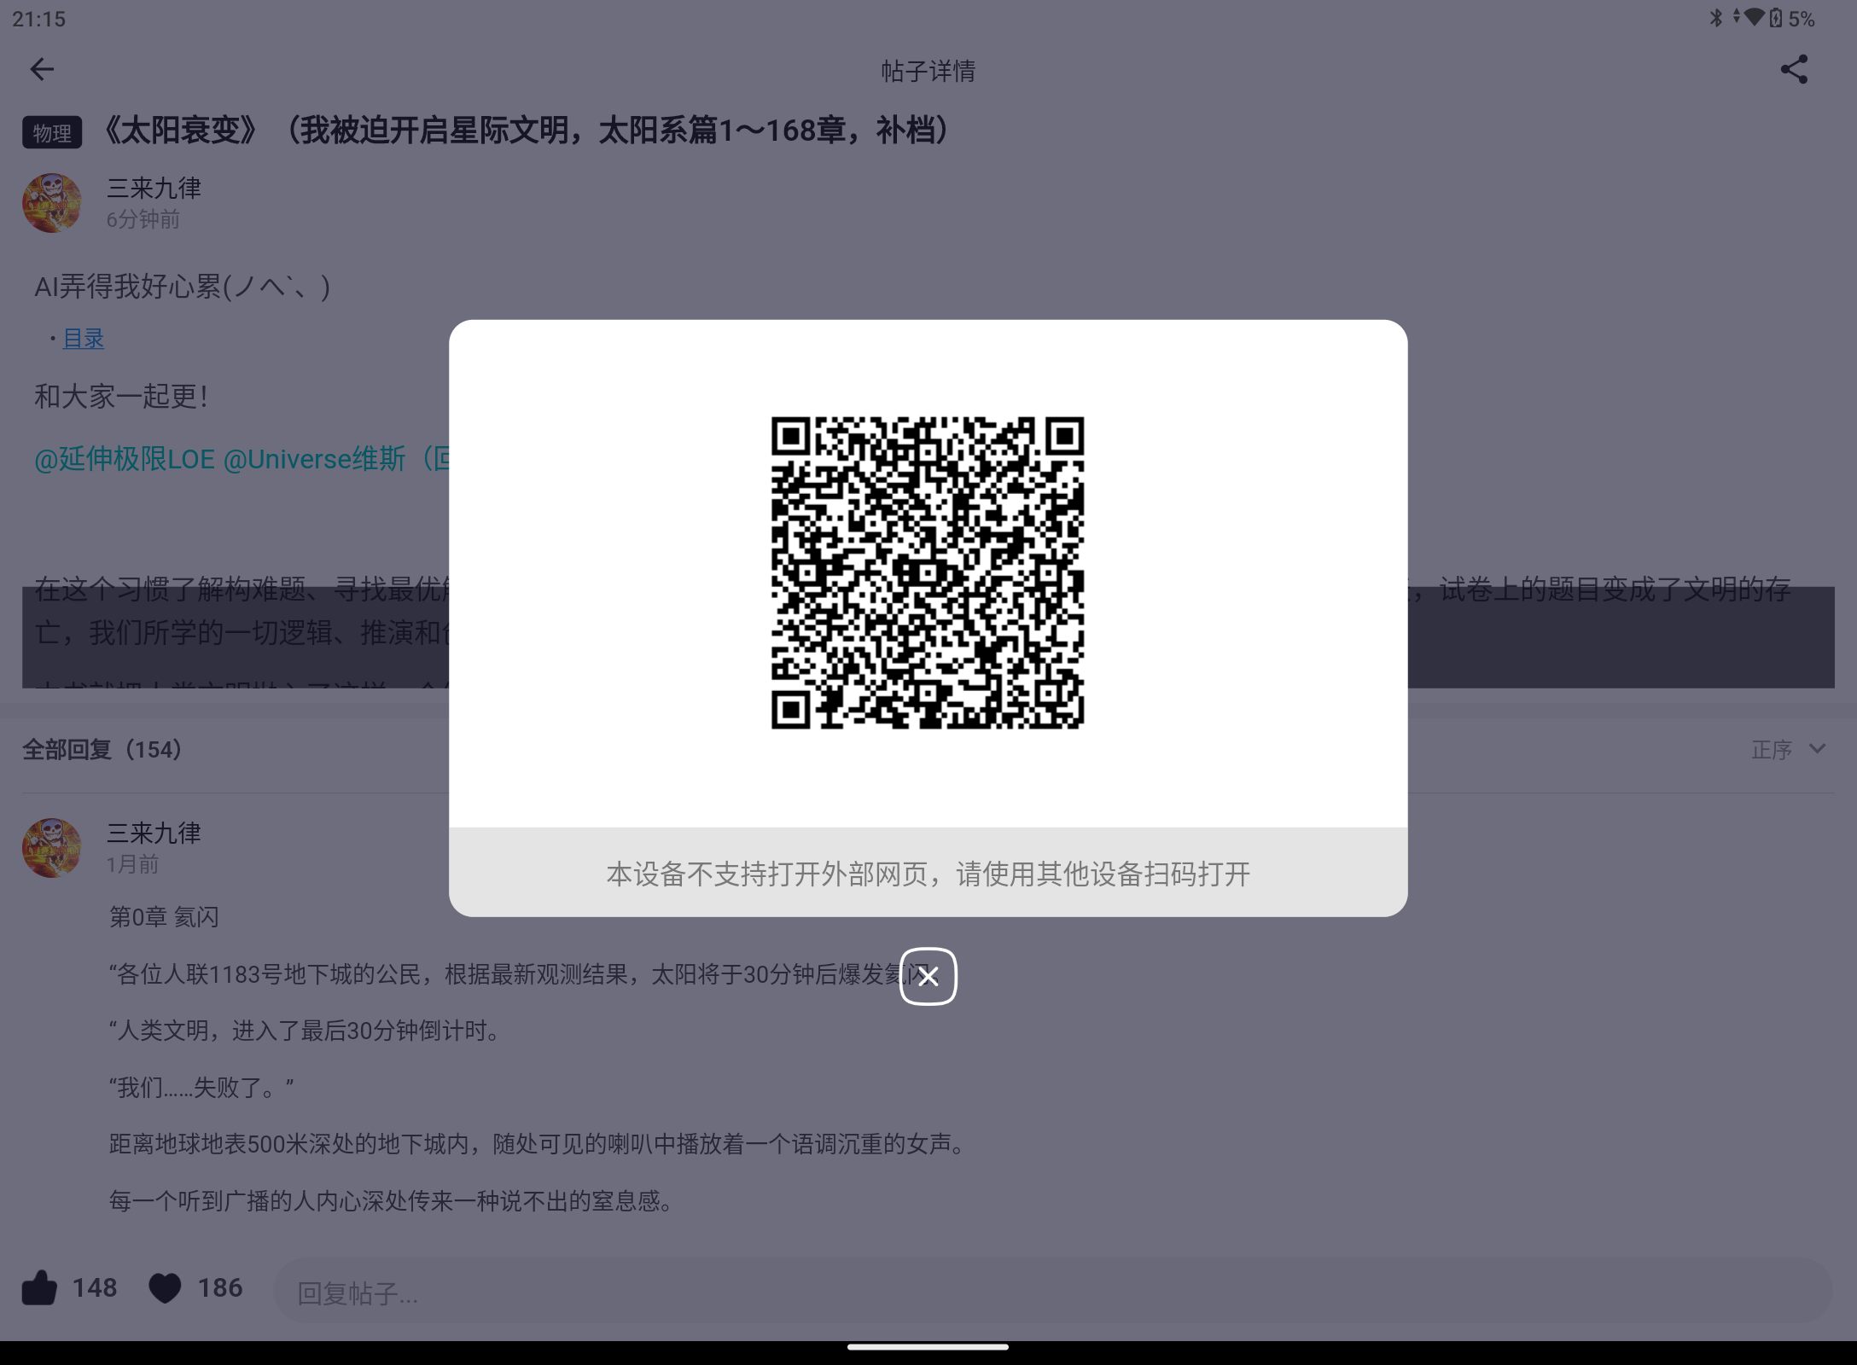Viewport: 1857px width, 1365px height.
Task: Expand the chevron next to 正序
Action: [x=1816, y=750]
